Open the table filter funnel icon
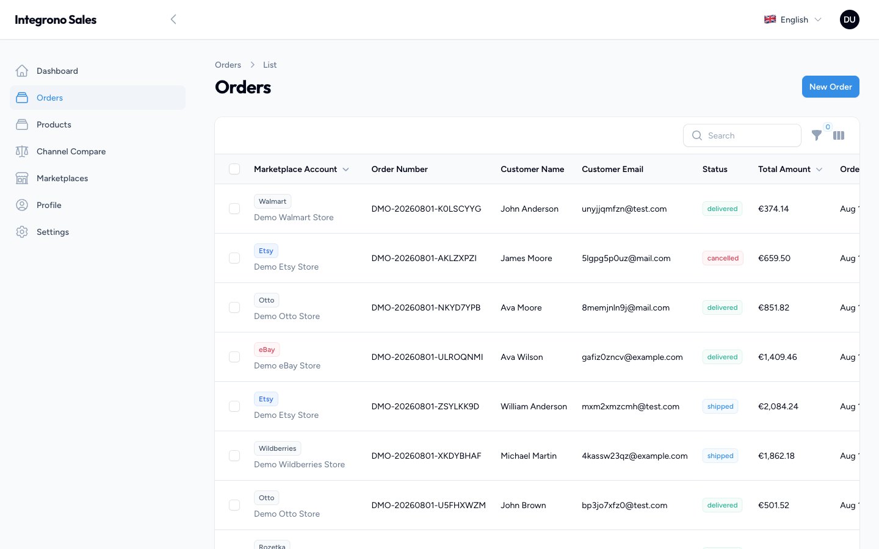 pos(816,135)
